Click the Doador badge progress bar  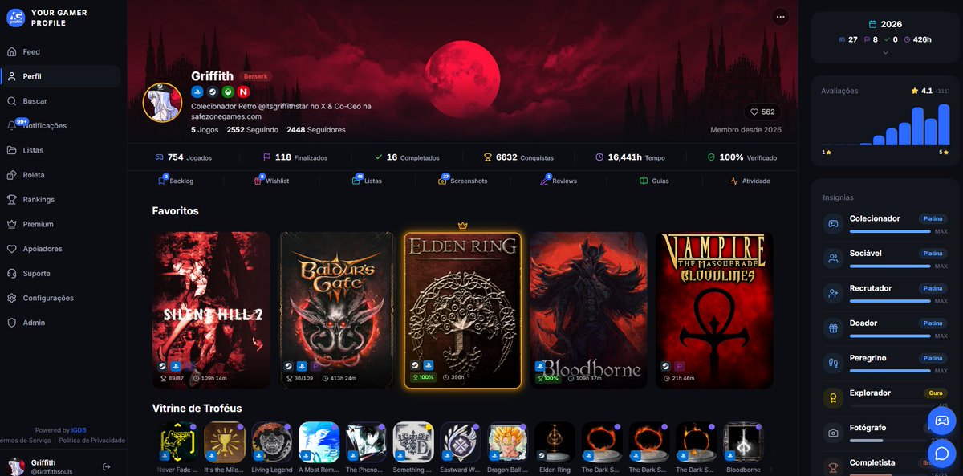click(x=889, y=336)
